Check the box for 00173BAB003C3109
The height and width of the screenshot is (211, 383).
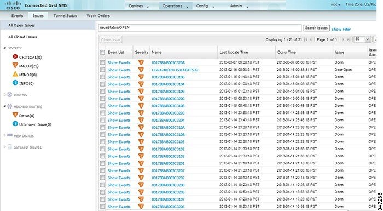pos(102,92)
